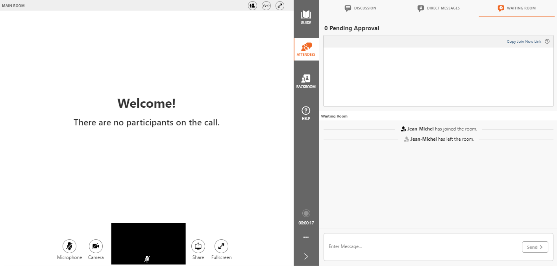Image resolution: width=557 pixels, height=270 pixels.
Task: Open the Guide panel in the sidebar
Action: click(x=306, y=18)
